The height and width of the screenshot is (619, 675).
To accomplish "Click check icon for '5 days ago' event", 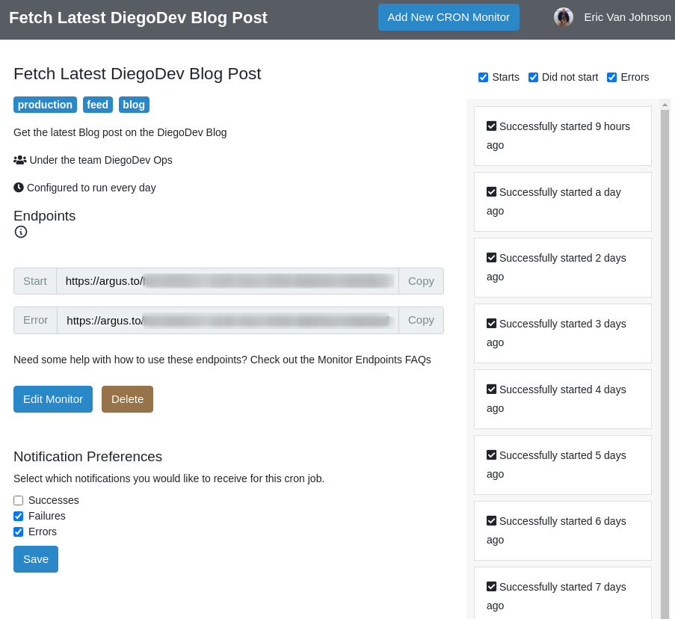I will tap(491, 455).
